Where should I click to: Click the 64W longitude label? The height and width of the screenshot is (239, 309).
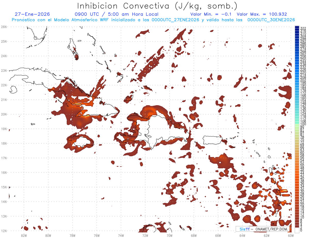(x=242, y=235)
